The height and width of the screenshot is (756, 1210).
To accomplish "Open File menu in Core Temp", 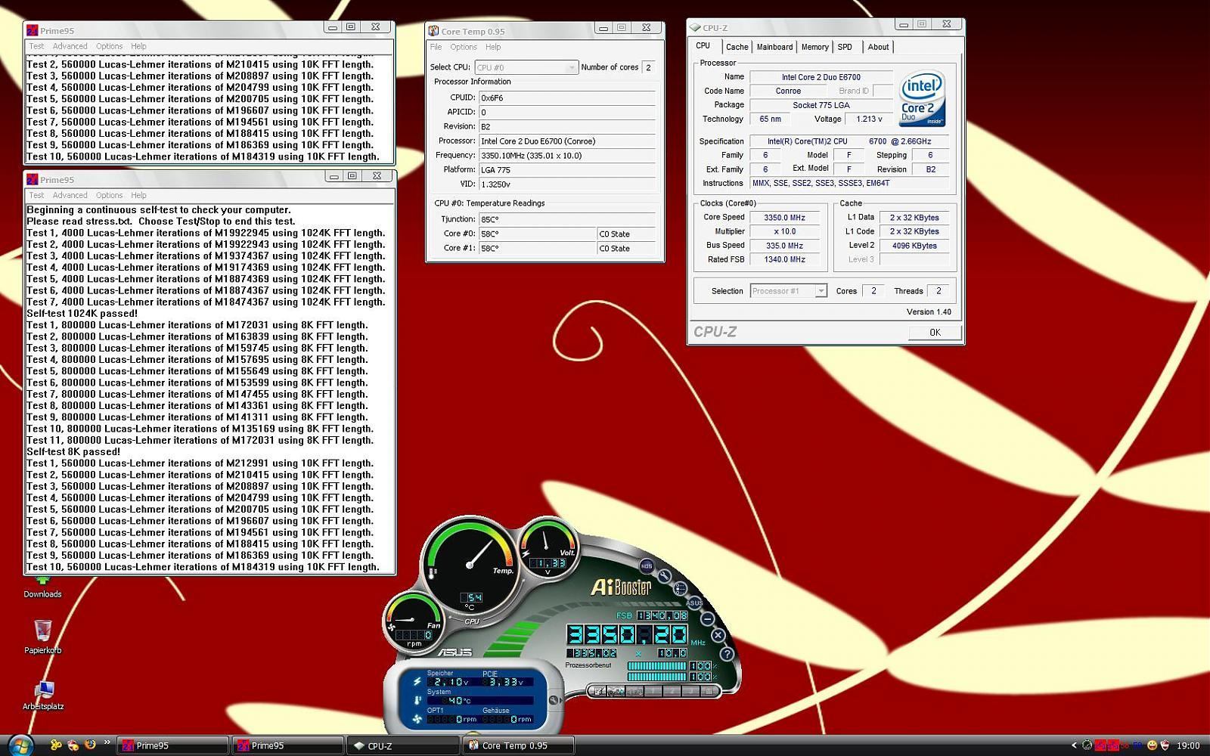I will tap(436, 47).
